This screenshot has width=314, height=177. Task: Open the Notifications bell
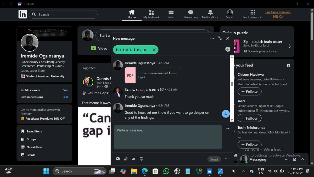(x=210, y=14)
